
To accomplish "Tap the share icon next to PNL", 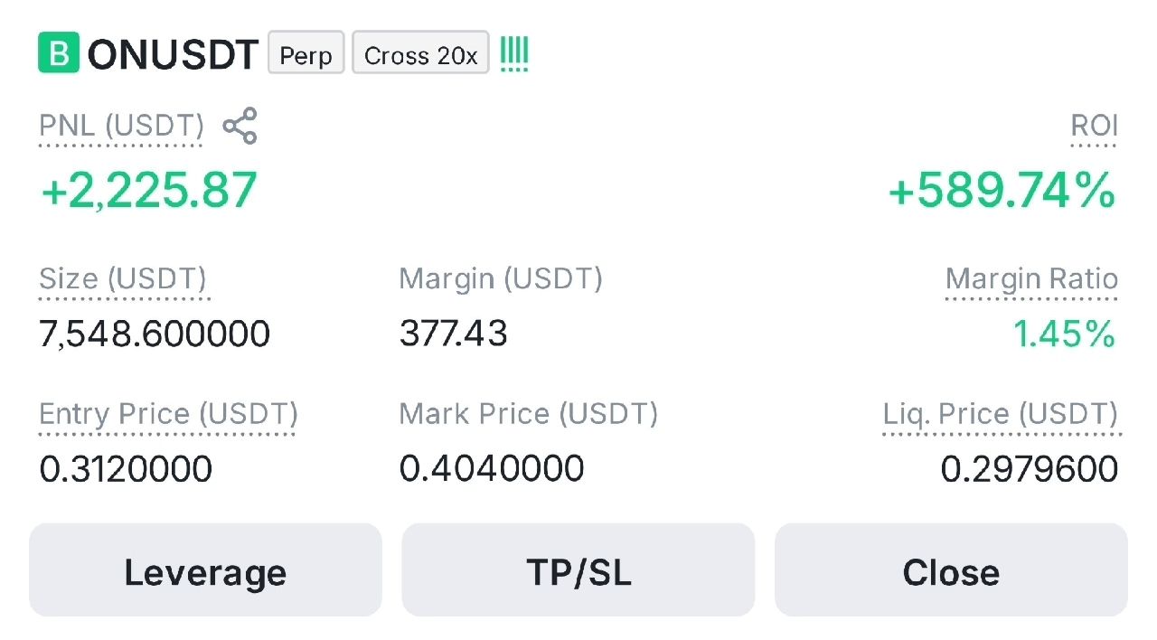I will coord(240,126).
